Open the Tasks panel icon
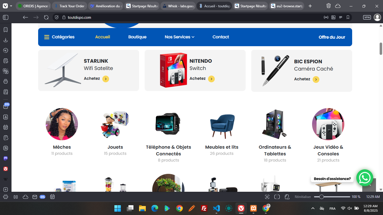383x215 pixels. tap(6, 137)
